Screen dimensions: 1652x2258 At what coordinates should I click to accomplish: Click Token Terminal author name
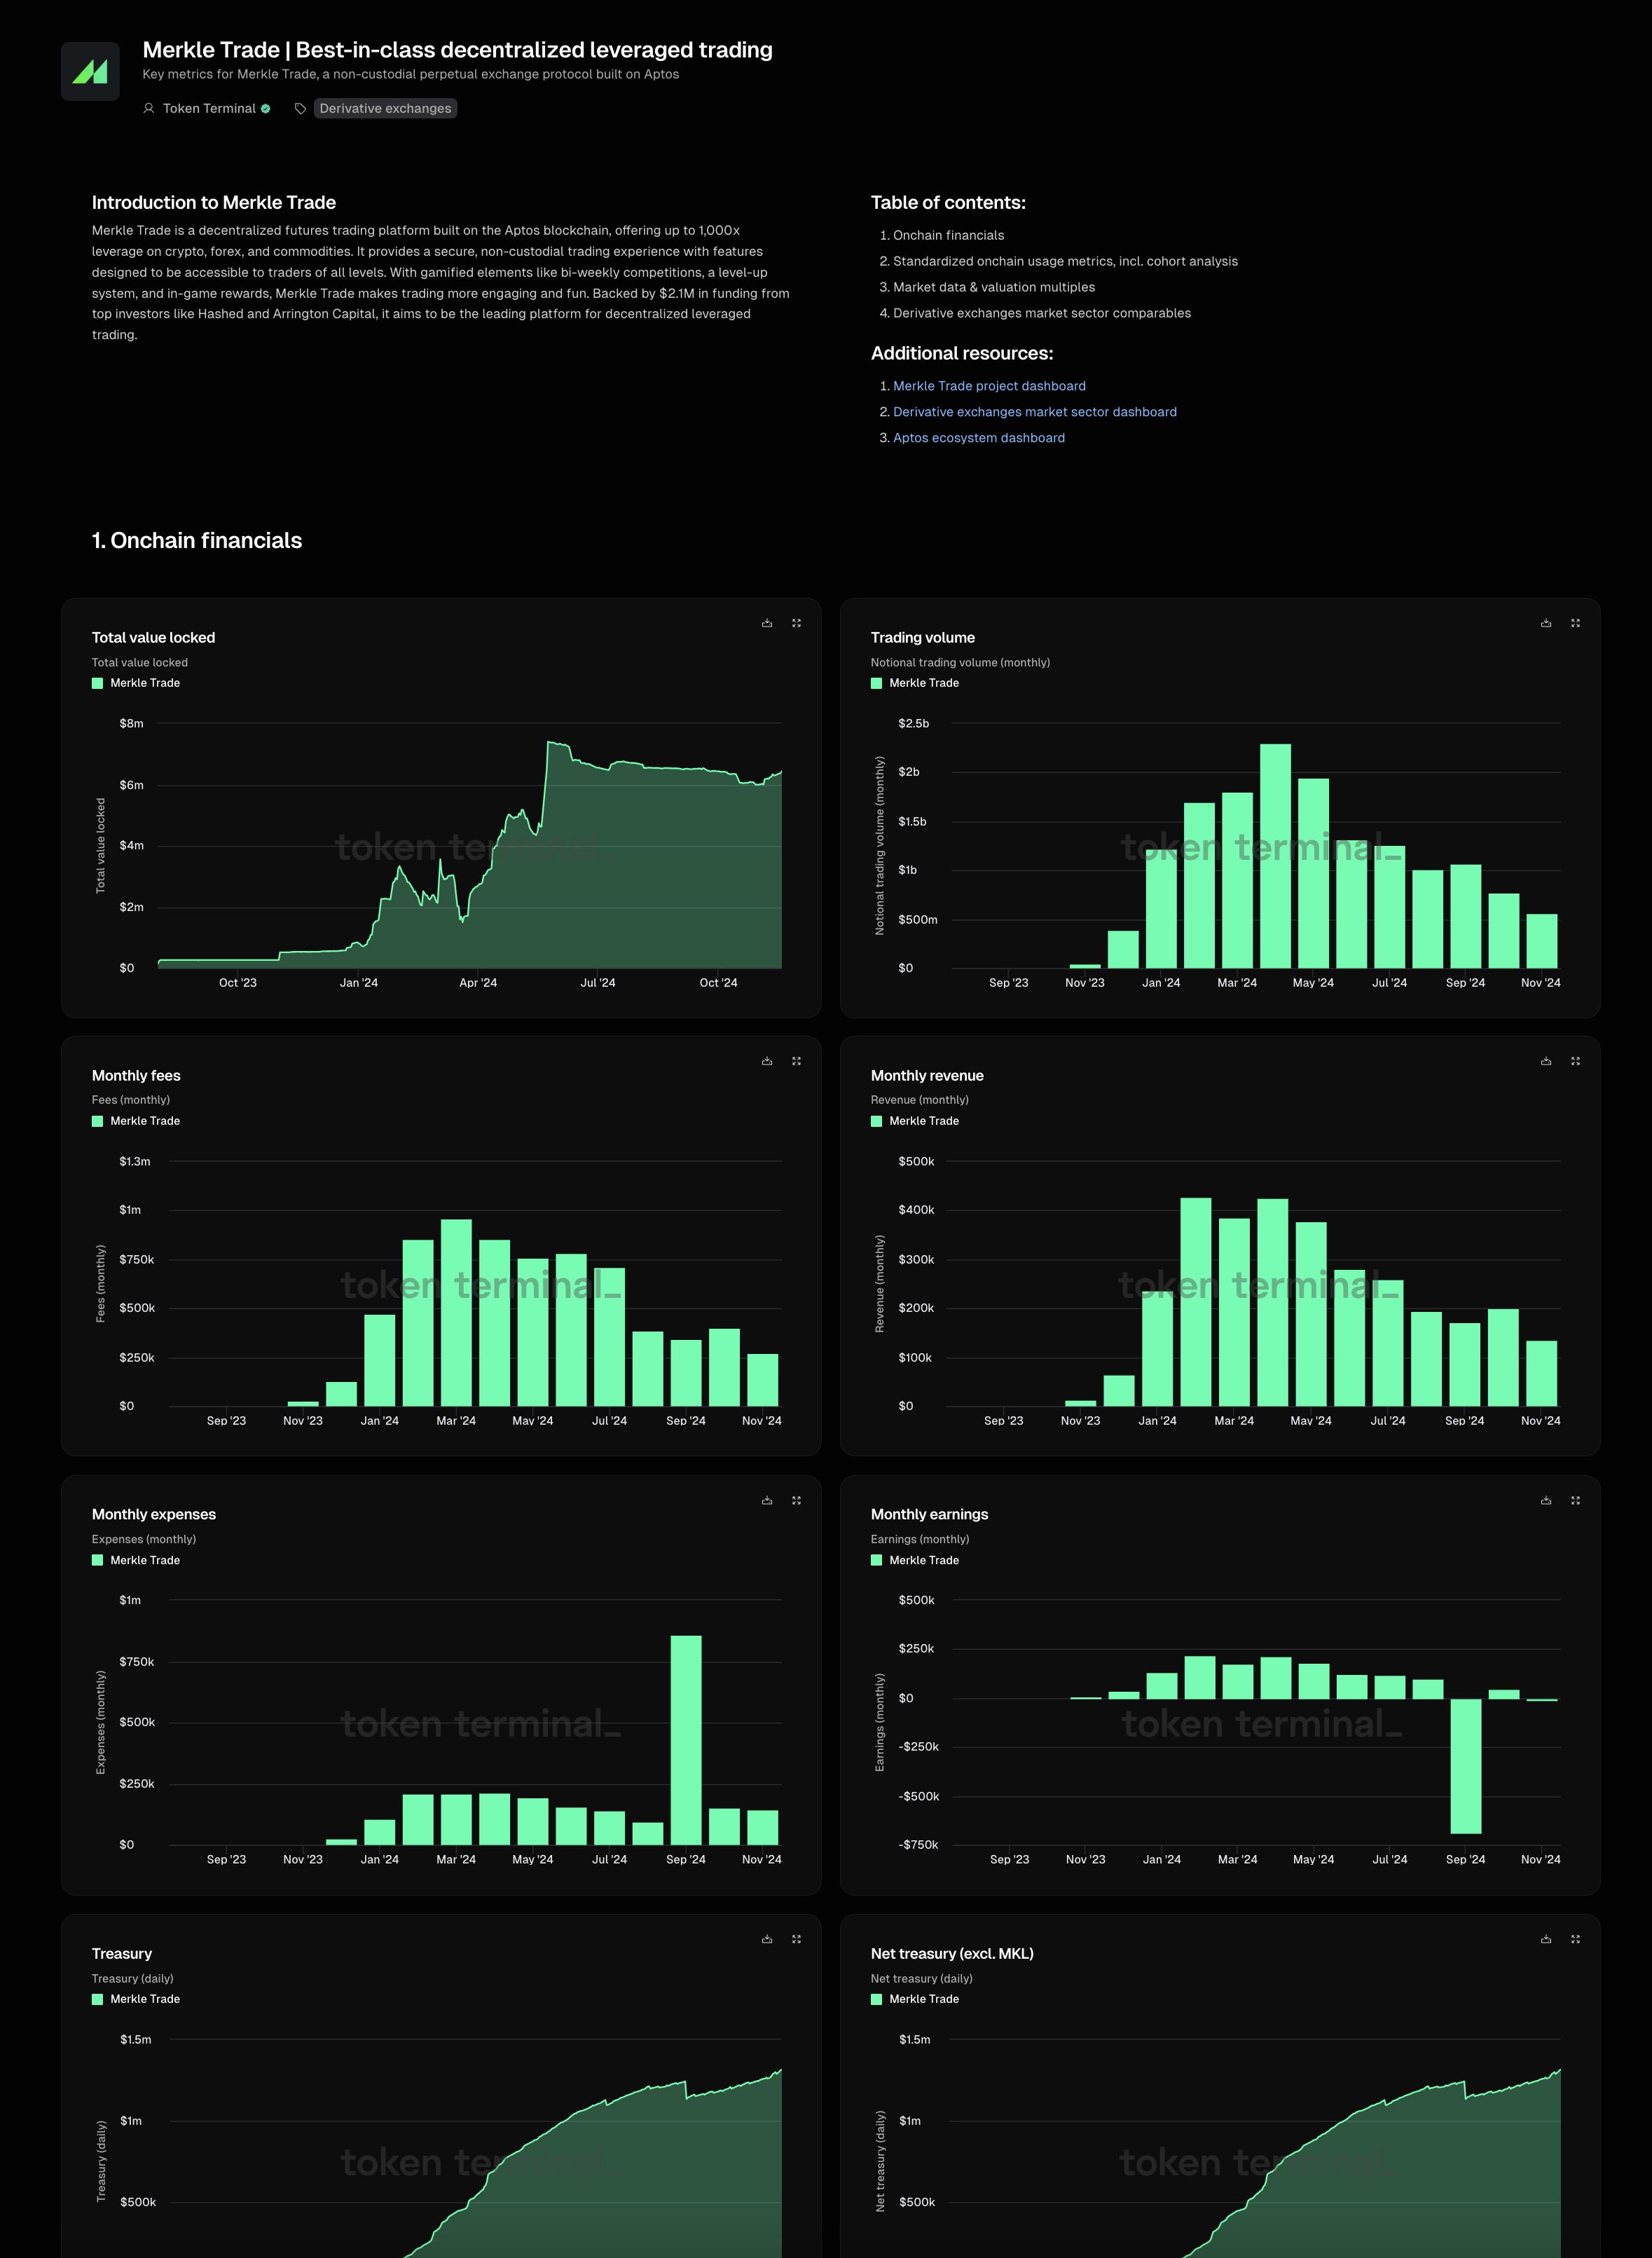[x=209, y=109]
